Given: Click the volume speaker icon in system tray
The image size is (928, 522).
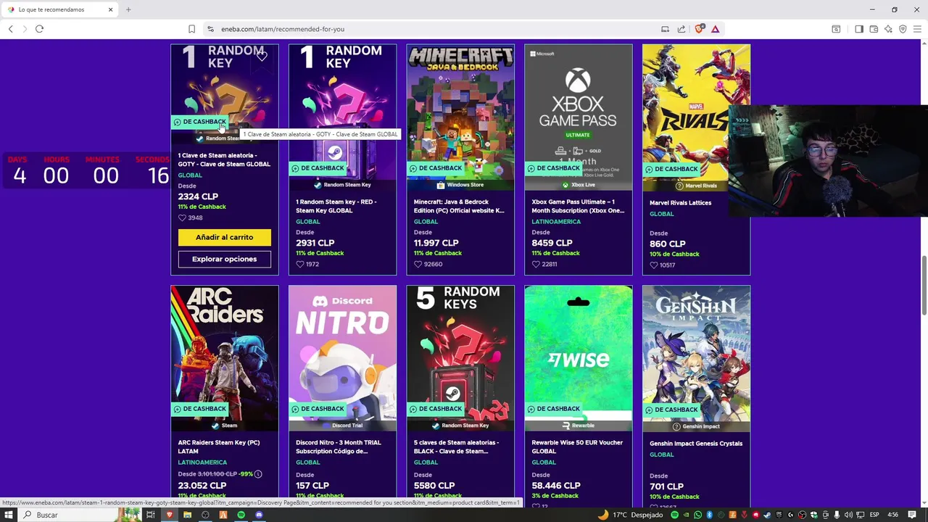Looking at the screenshot, I should [x=848, y=515].
